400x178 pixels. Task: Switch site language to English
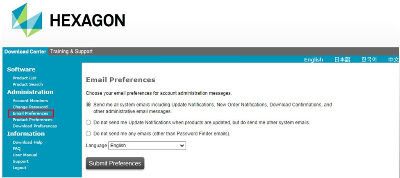pos(314,60)
